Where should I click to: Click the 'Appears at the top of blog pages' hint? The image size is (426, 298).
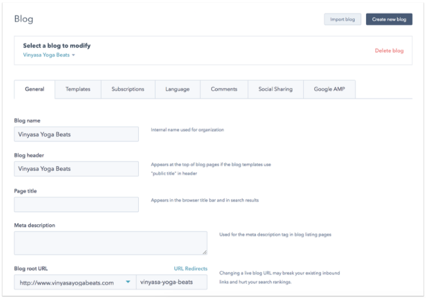point(211,169)
